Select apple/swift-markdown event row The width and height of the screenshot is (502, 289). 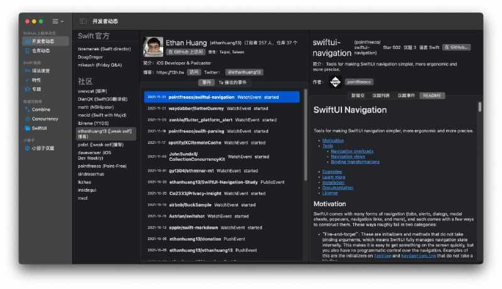[222, 228]
